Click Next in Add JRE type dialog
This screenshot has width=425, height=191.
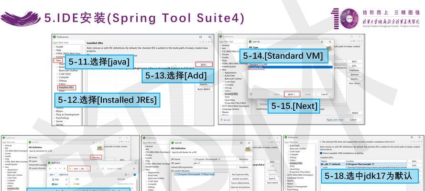(x=292, y=95)
